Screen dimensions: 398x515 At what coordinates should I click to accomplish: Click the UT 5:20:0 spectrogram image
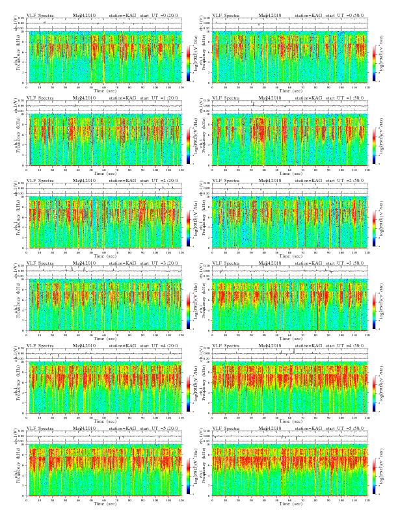104,470
